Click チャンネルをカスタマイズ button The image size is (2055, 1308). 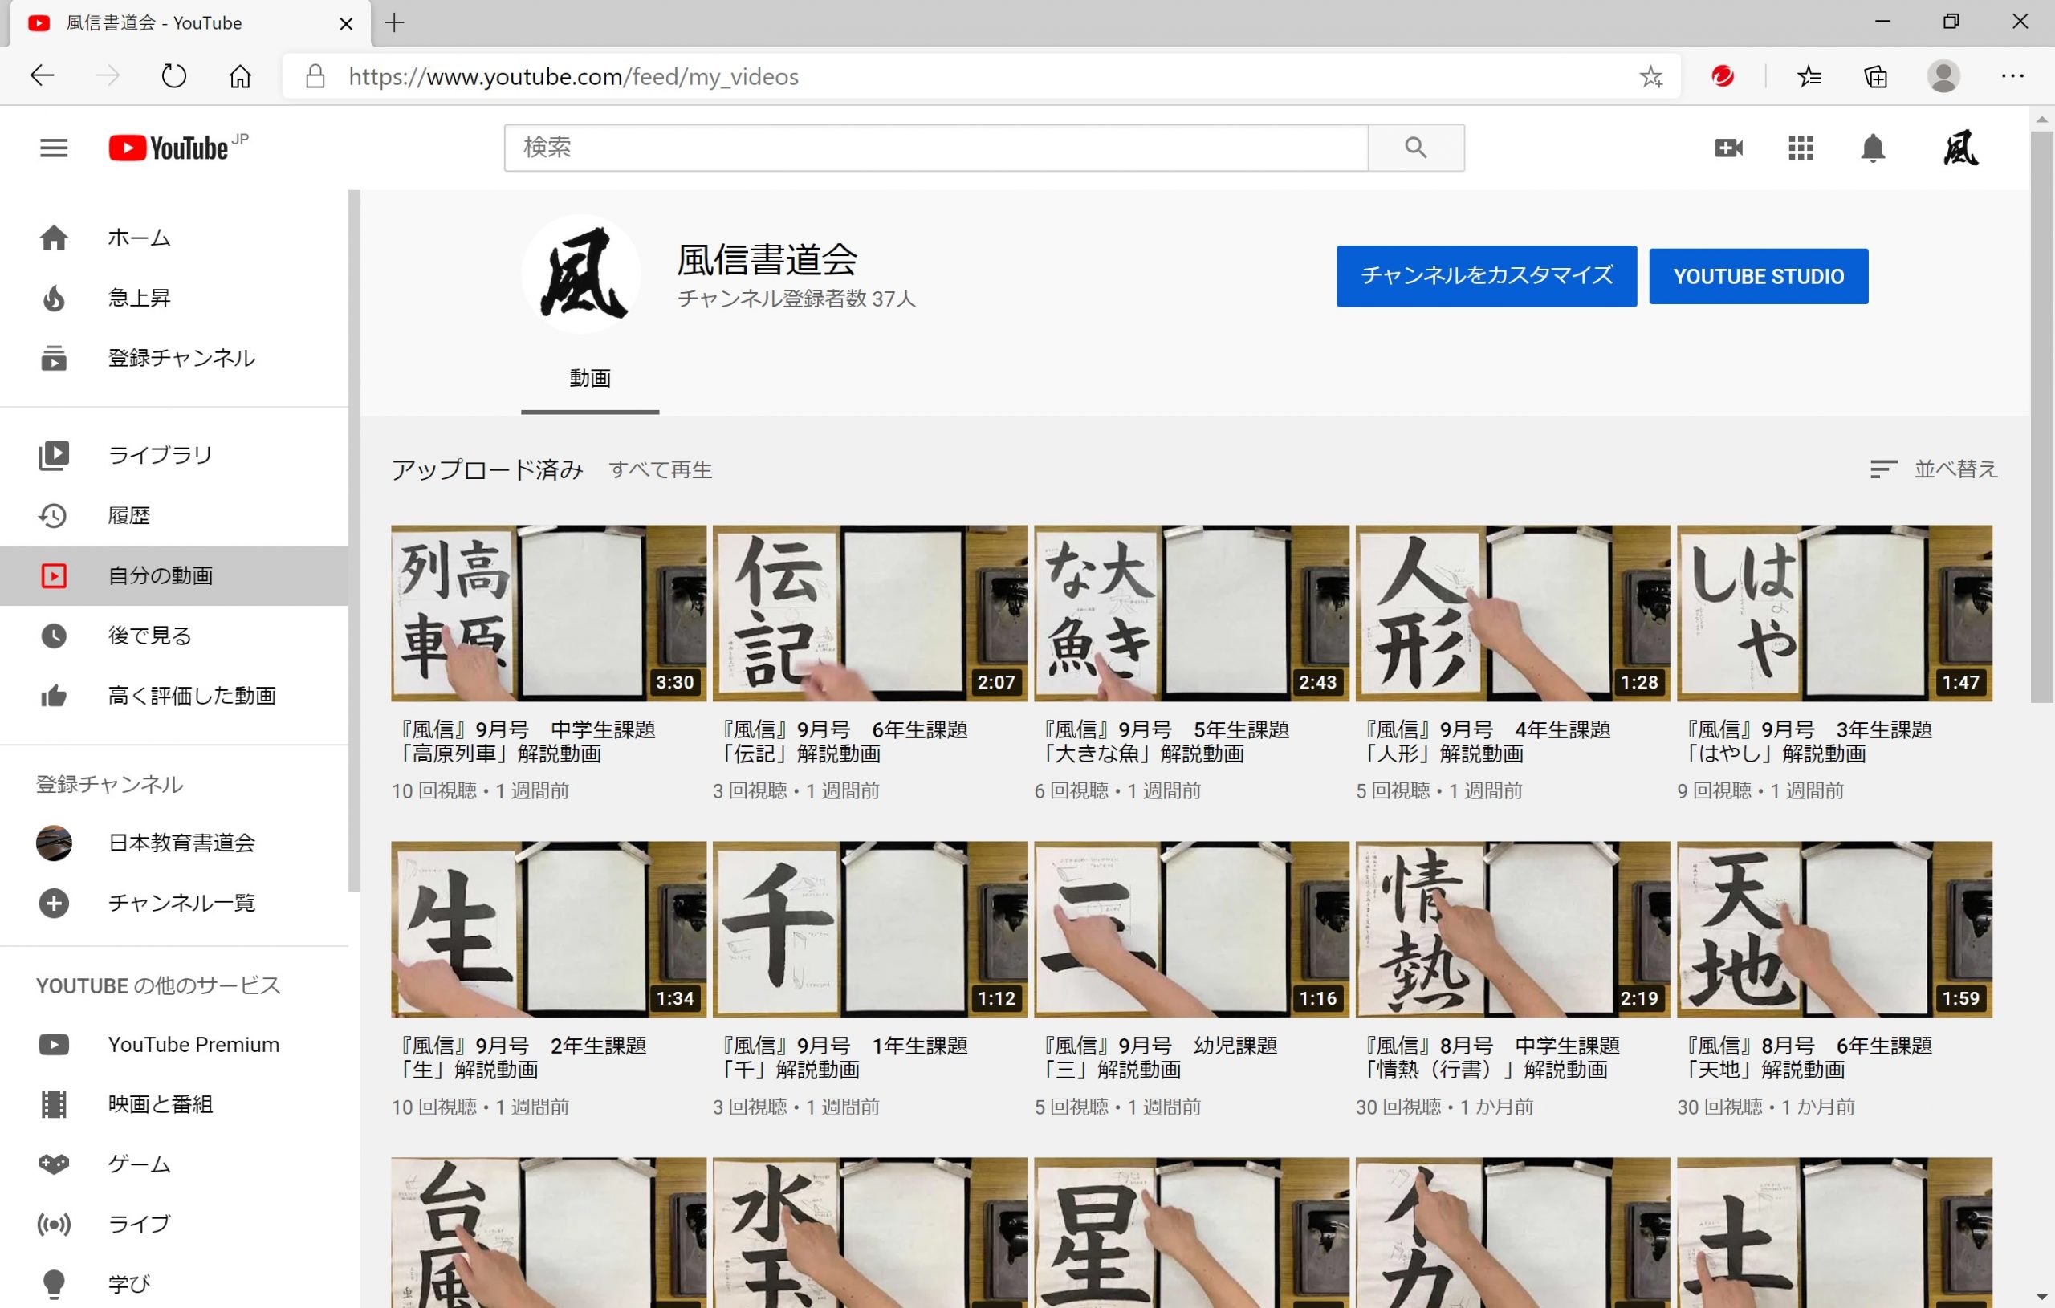click(x=1487, y=275)
